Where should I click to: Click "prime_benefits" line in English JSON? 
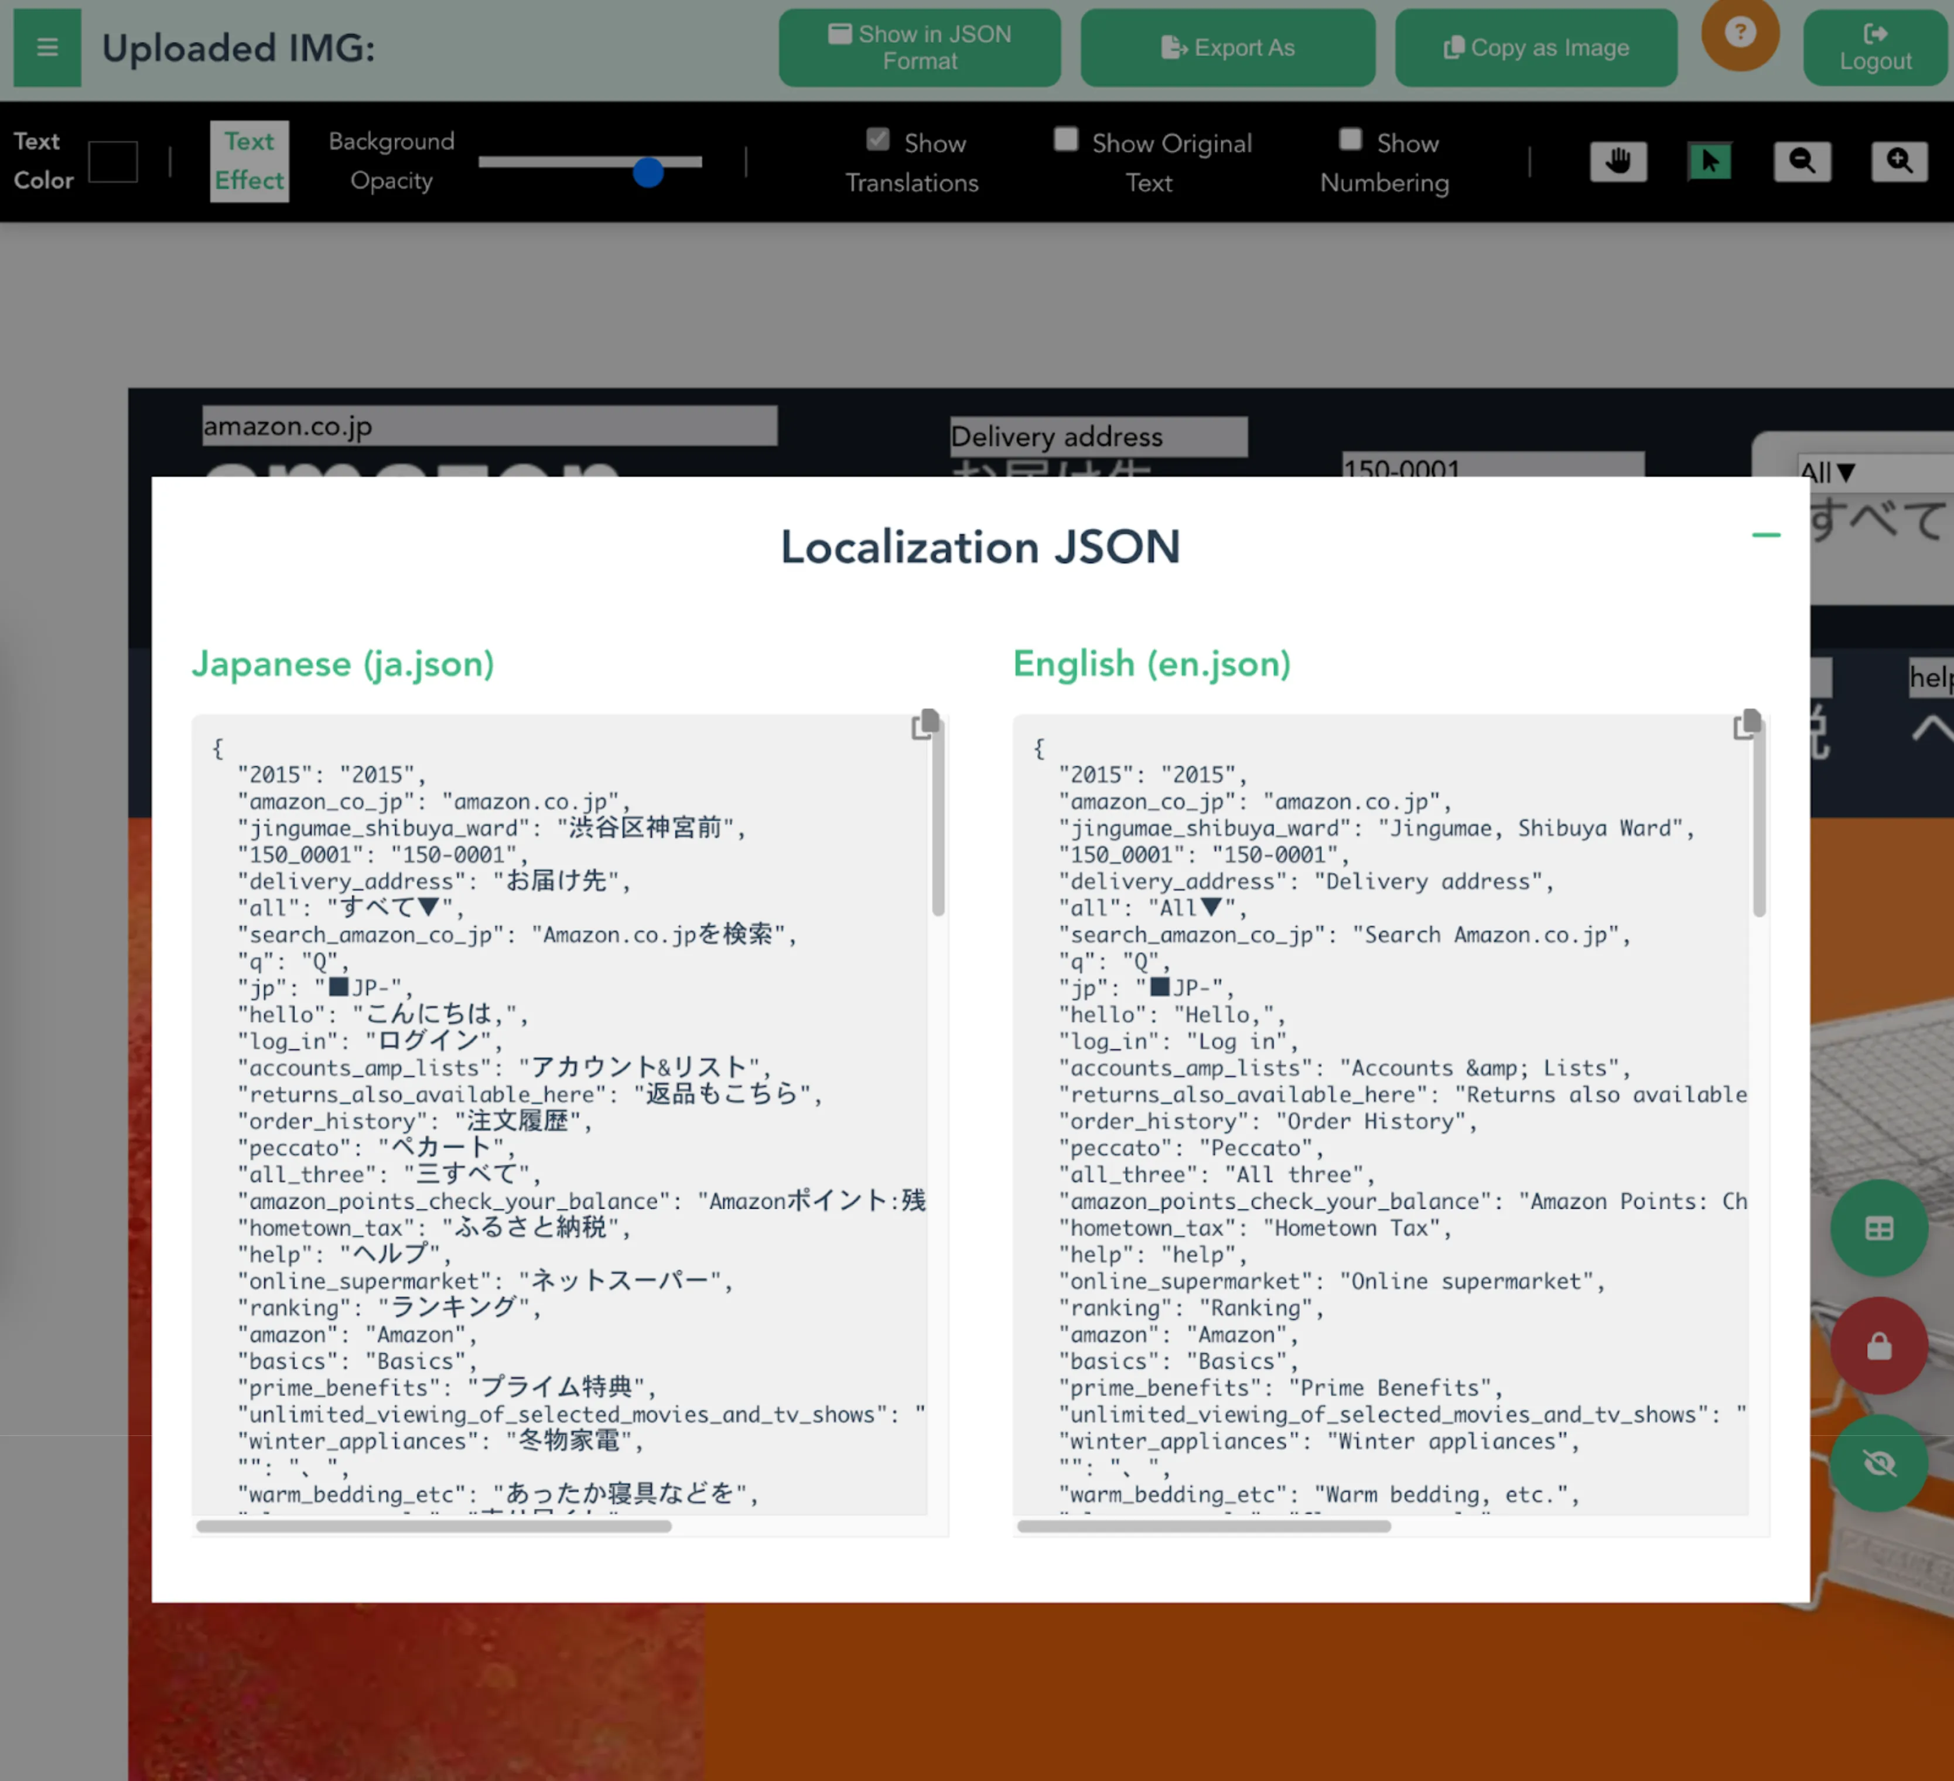1282,1388
